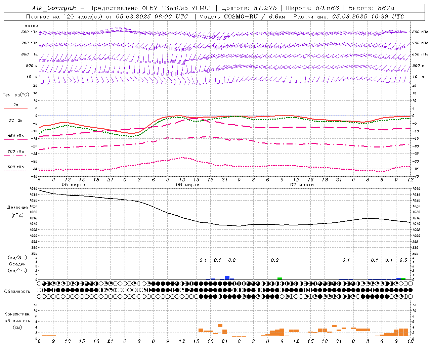
Task: Click the (мм/1ч.) precipitation unit label
Action: pos(17,270)
